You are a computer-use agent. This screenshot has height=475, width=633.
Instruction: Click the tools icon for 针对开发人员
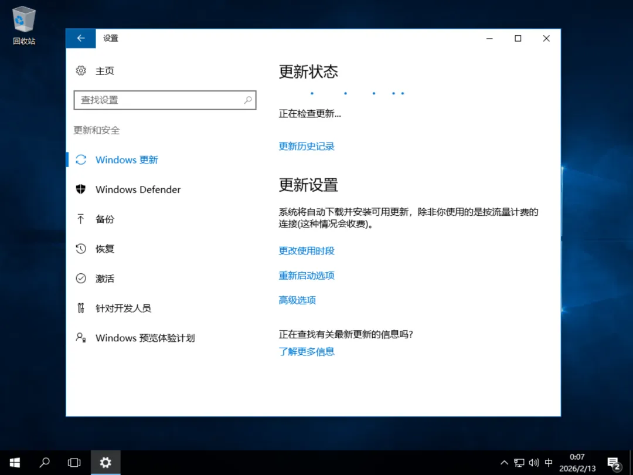click(x=81, y=308)
